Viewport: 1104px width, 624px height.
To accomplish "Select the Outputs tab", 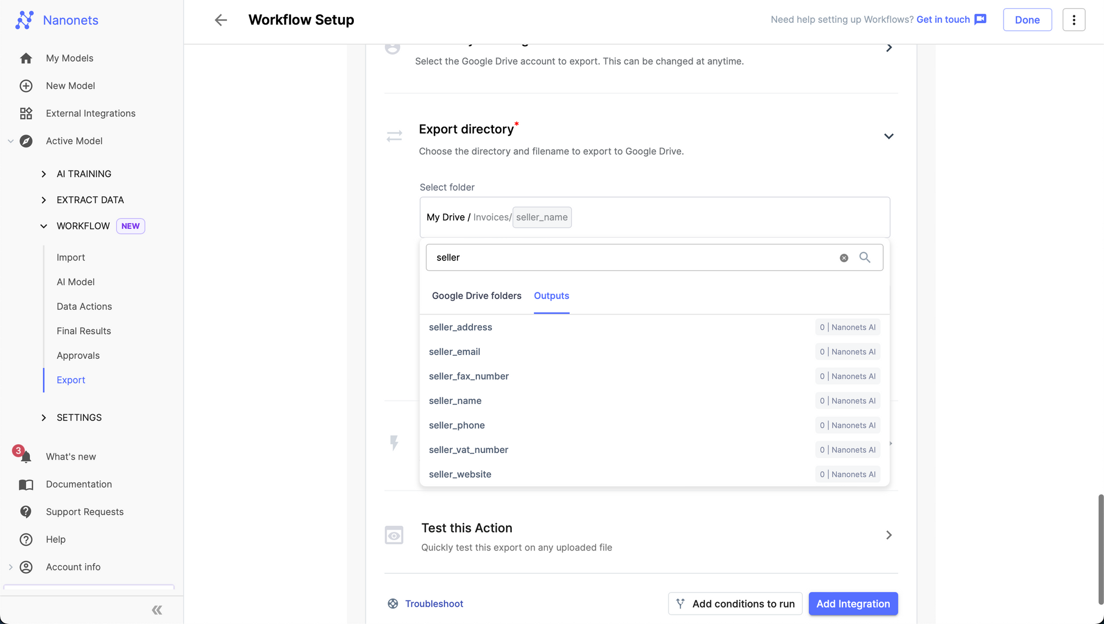I will [x=551, y=296].
